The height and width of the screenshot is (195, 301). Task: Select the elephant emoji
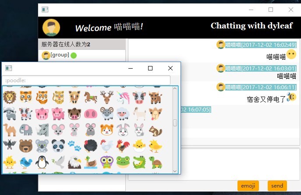coord(26,130)
